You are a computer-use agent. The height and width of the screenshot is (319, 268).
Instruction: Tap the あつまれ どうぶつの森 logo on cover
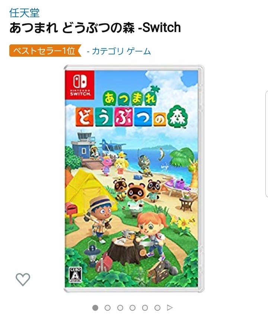[x=131, y=111]
